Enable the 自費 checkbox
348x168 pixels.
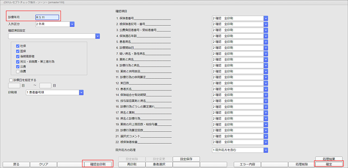pyautogui.click(x=18, y=72)
